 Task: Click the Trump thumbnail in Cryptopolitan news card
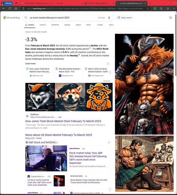(x=59, y=181)
